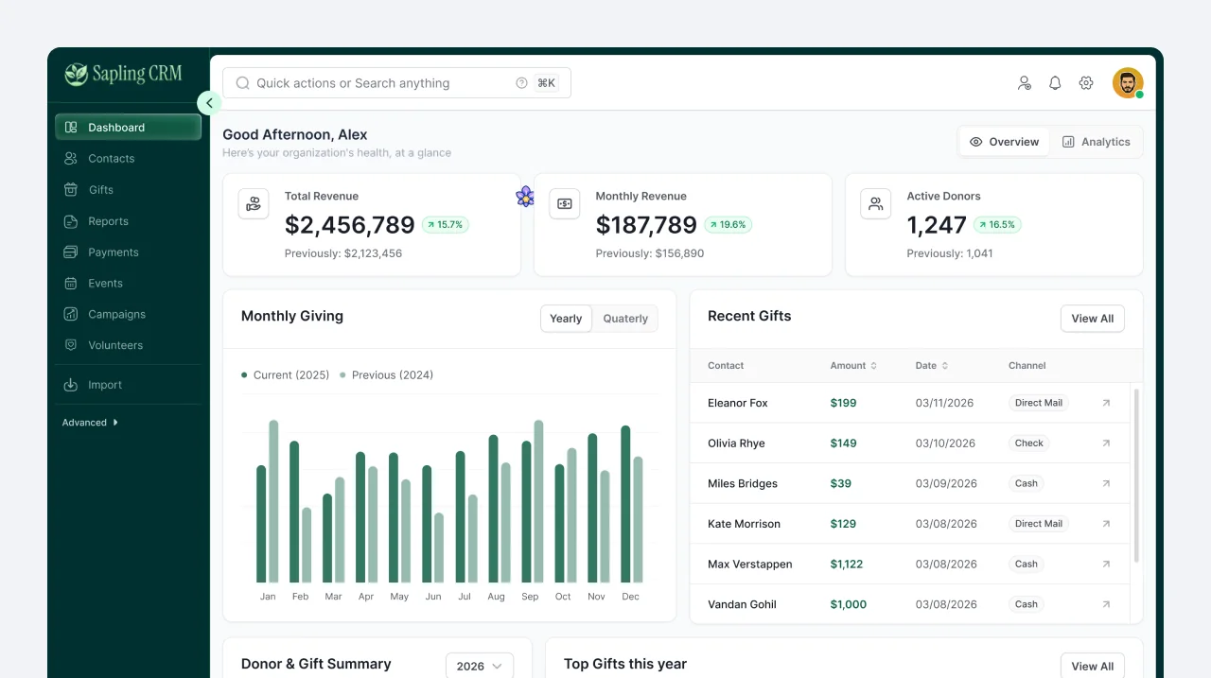This screenshot has height=678, width=1211.
Task: Sort Recent Gifts by Date
Action: click(932, 366)
